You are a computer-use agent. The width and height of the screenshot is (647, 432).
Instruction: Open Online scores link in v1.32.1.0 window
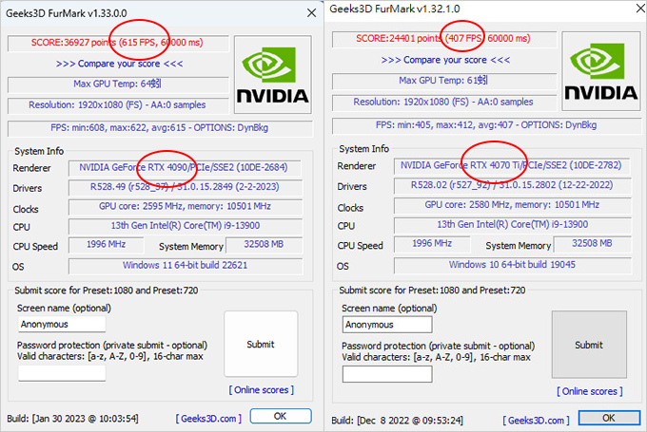(590, 391)
